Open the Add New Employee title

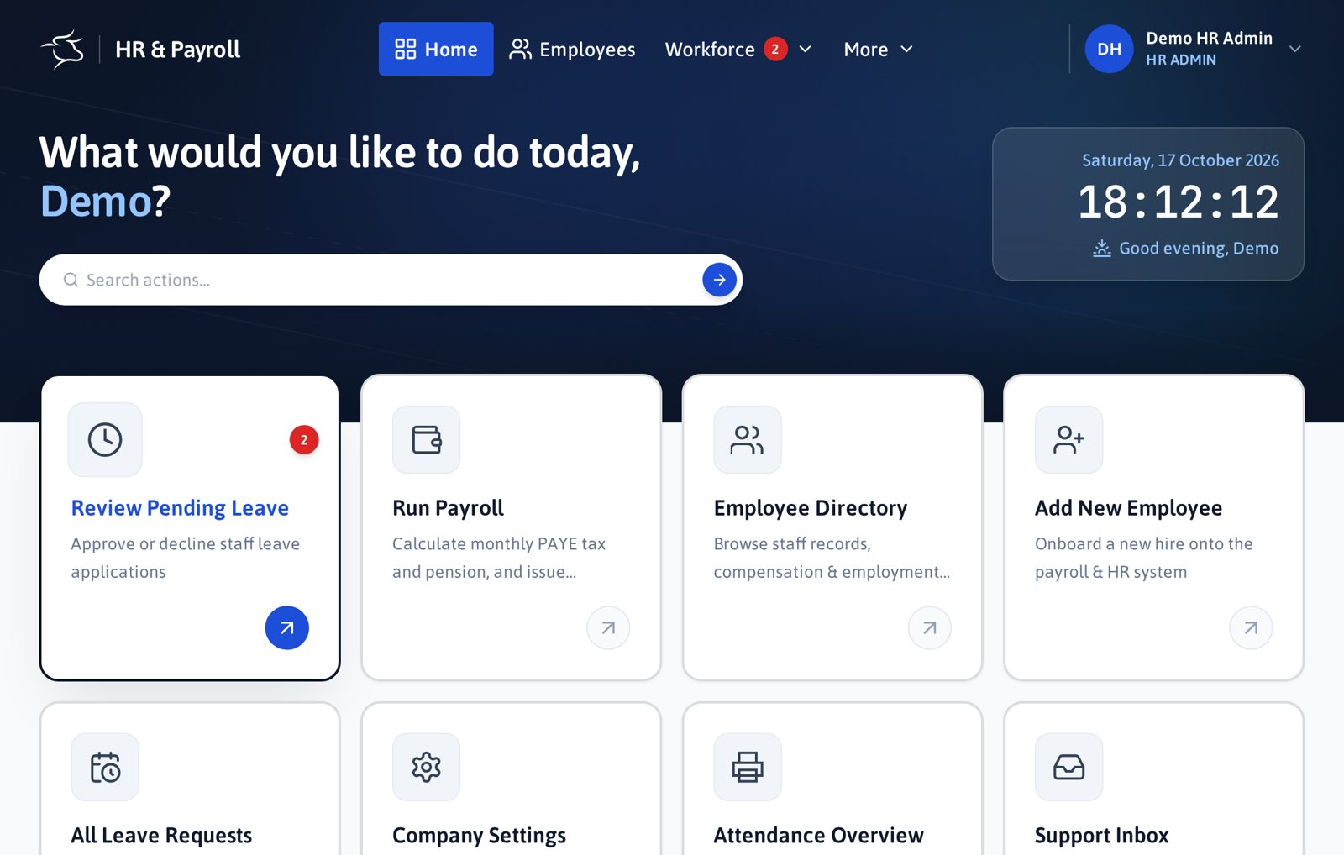coord(1128,508)
